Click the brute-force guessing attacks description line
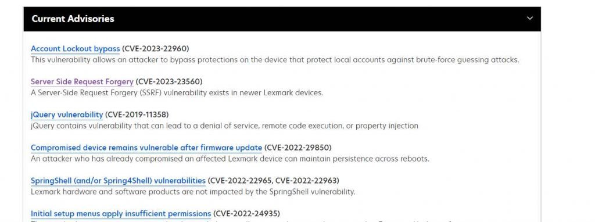 tap(275, 60)
